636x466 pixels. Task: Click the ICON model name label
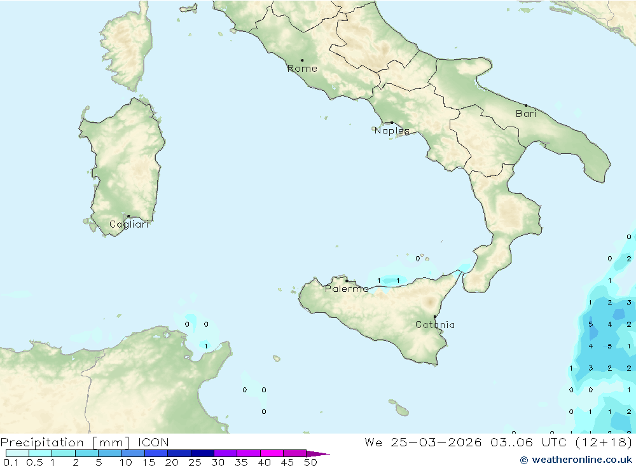153,442
